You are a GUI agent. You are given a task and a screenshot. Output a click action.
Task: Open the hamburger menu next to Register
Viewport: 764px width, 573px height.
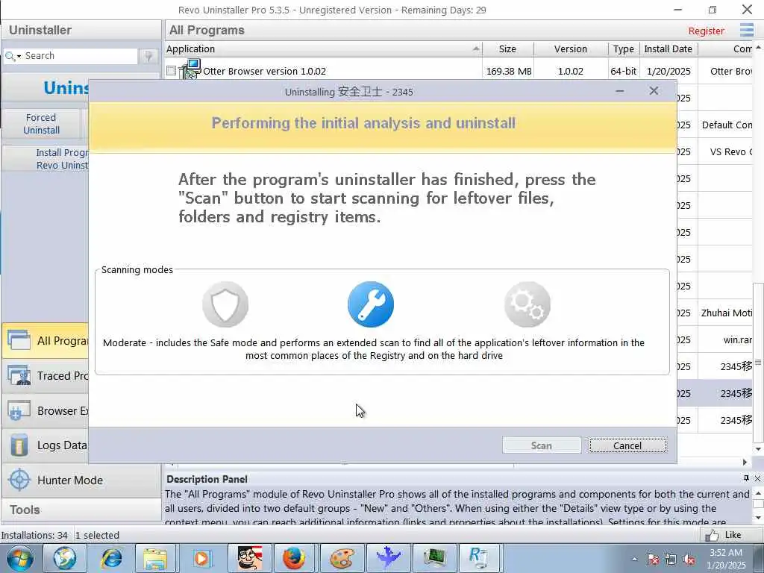[x=746, y=30]
